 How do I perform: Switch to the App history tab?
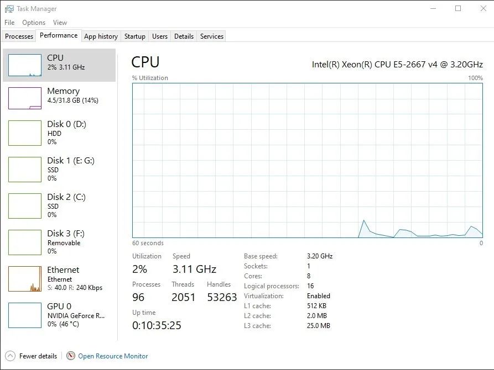click(x=101, y=36)
